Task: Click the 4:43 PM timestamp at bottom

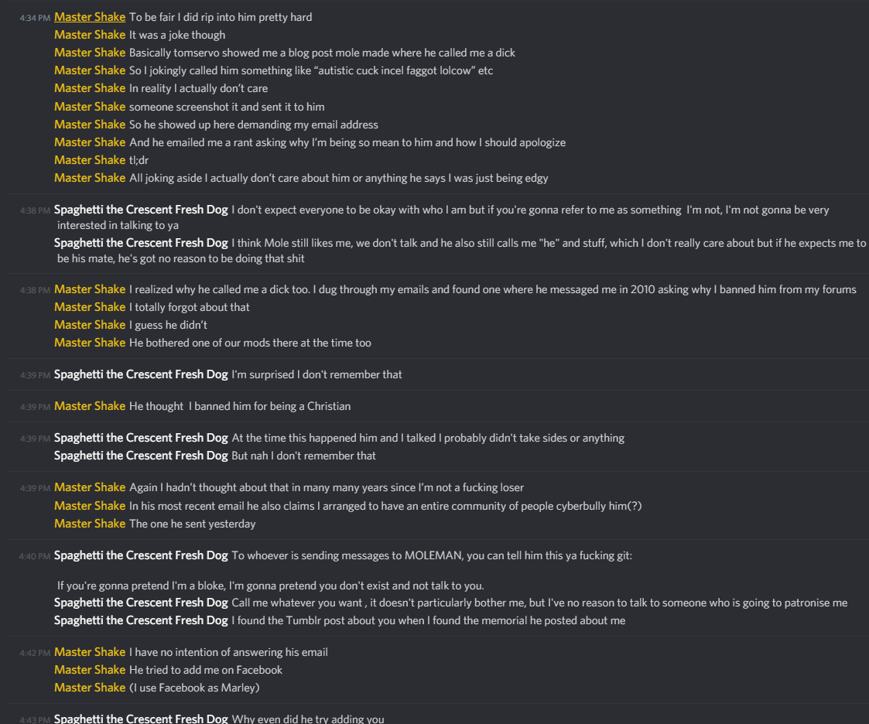Action: pyautogui.click(x=35, y=719)
